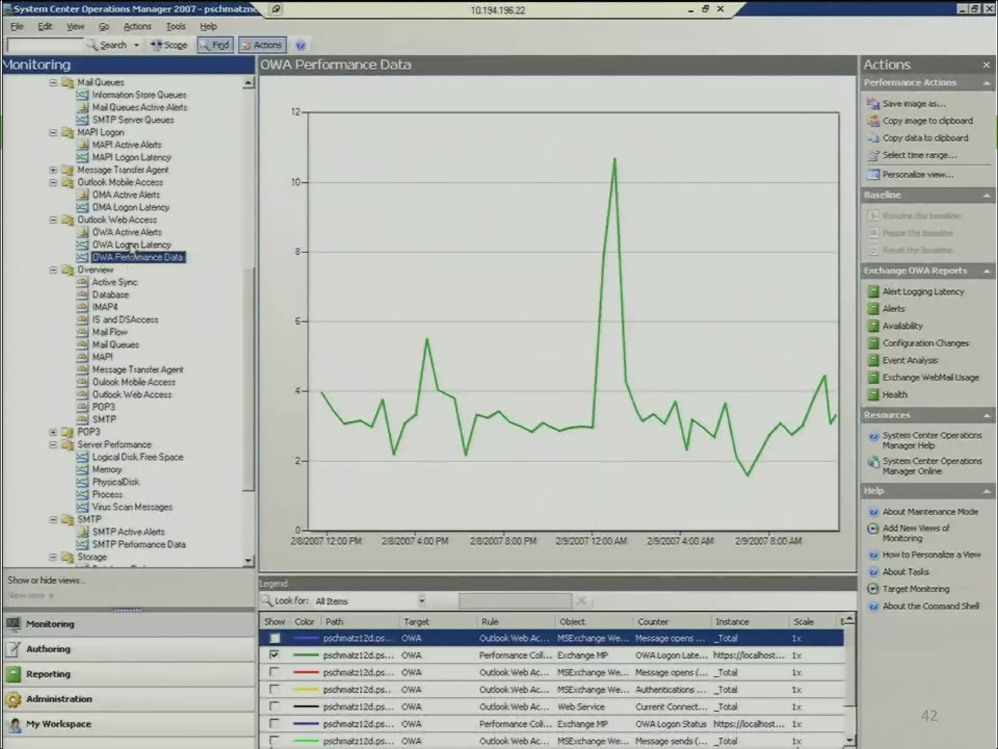Viewport: 998px width, 749px height.
Task: Open the Look for All Items dropdown
Action: click(x=422, y=601)
